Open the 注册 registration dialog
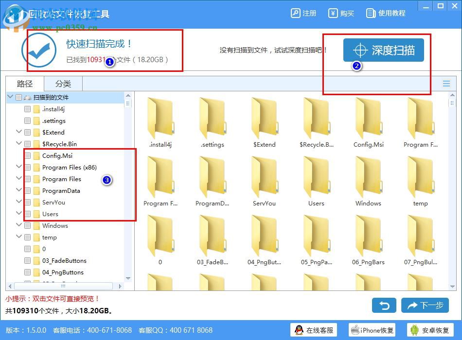Image resolution: width=462 pixels, height=340 pixels. pyautogui.click(x=303, y=13)
